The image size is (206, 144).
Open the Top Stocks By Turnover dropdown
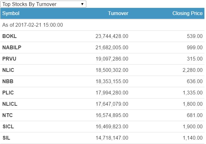[43, 4]
